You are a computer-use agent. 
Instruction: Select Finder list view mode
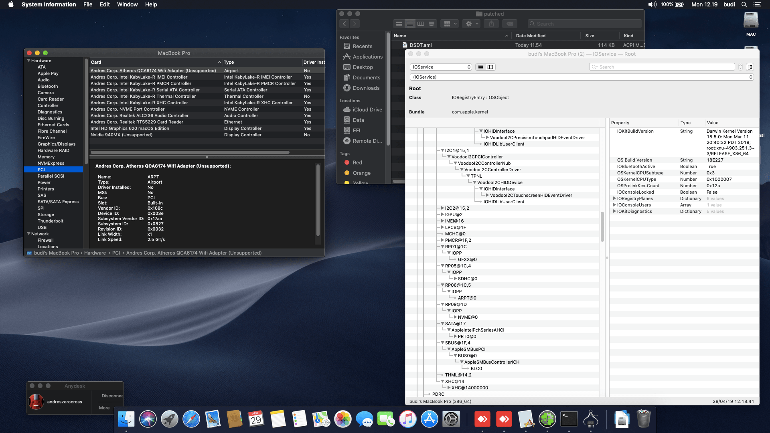[x=409, y=24]
